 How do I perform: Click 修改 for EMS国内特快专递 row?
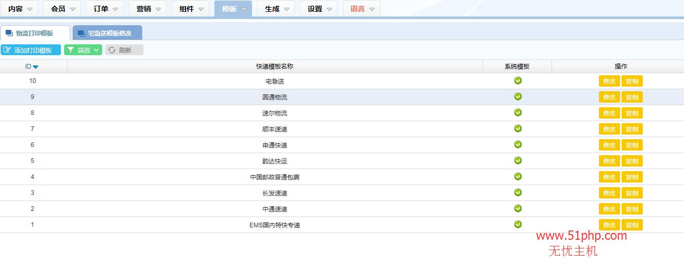click(609, 225)
